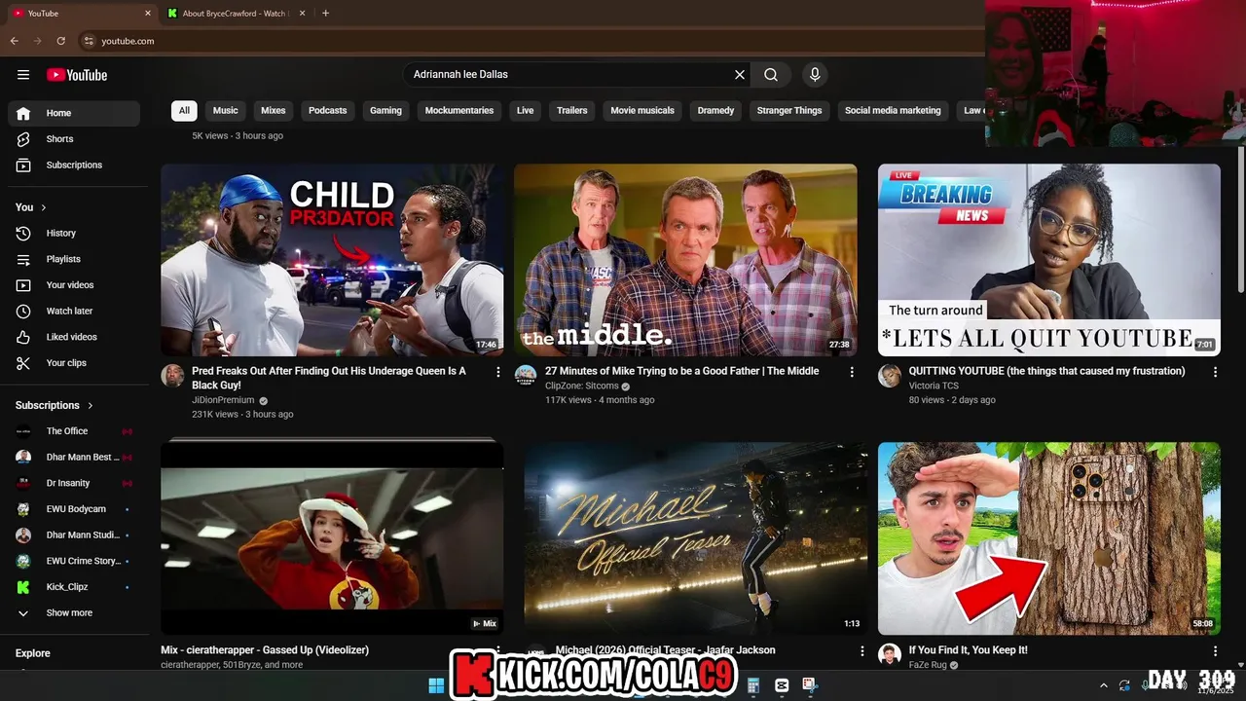Select the Social media marketing filter chip
1246x701 pixels.
893,111
